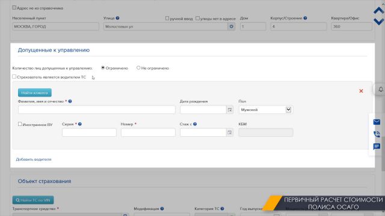Screen dimensions: 385x216
Task: Select the Не ограничено radio button
Action: coord(138,68)
